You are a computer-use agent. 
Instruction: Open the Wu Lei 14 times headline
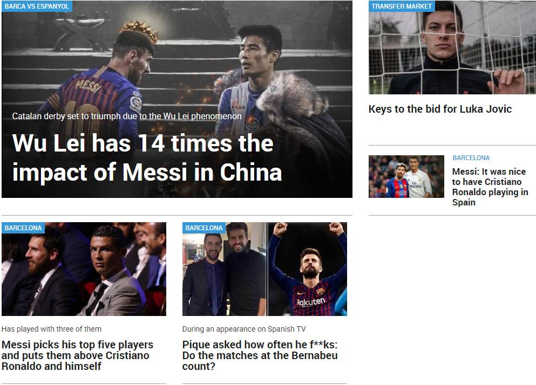[147, 157]
